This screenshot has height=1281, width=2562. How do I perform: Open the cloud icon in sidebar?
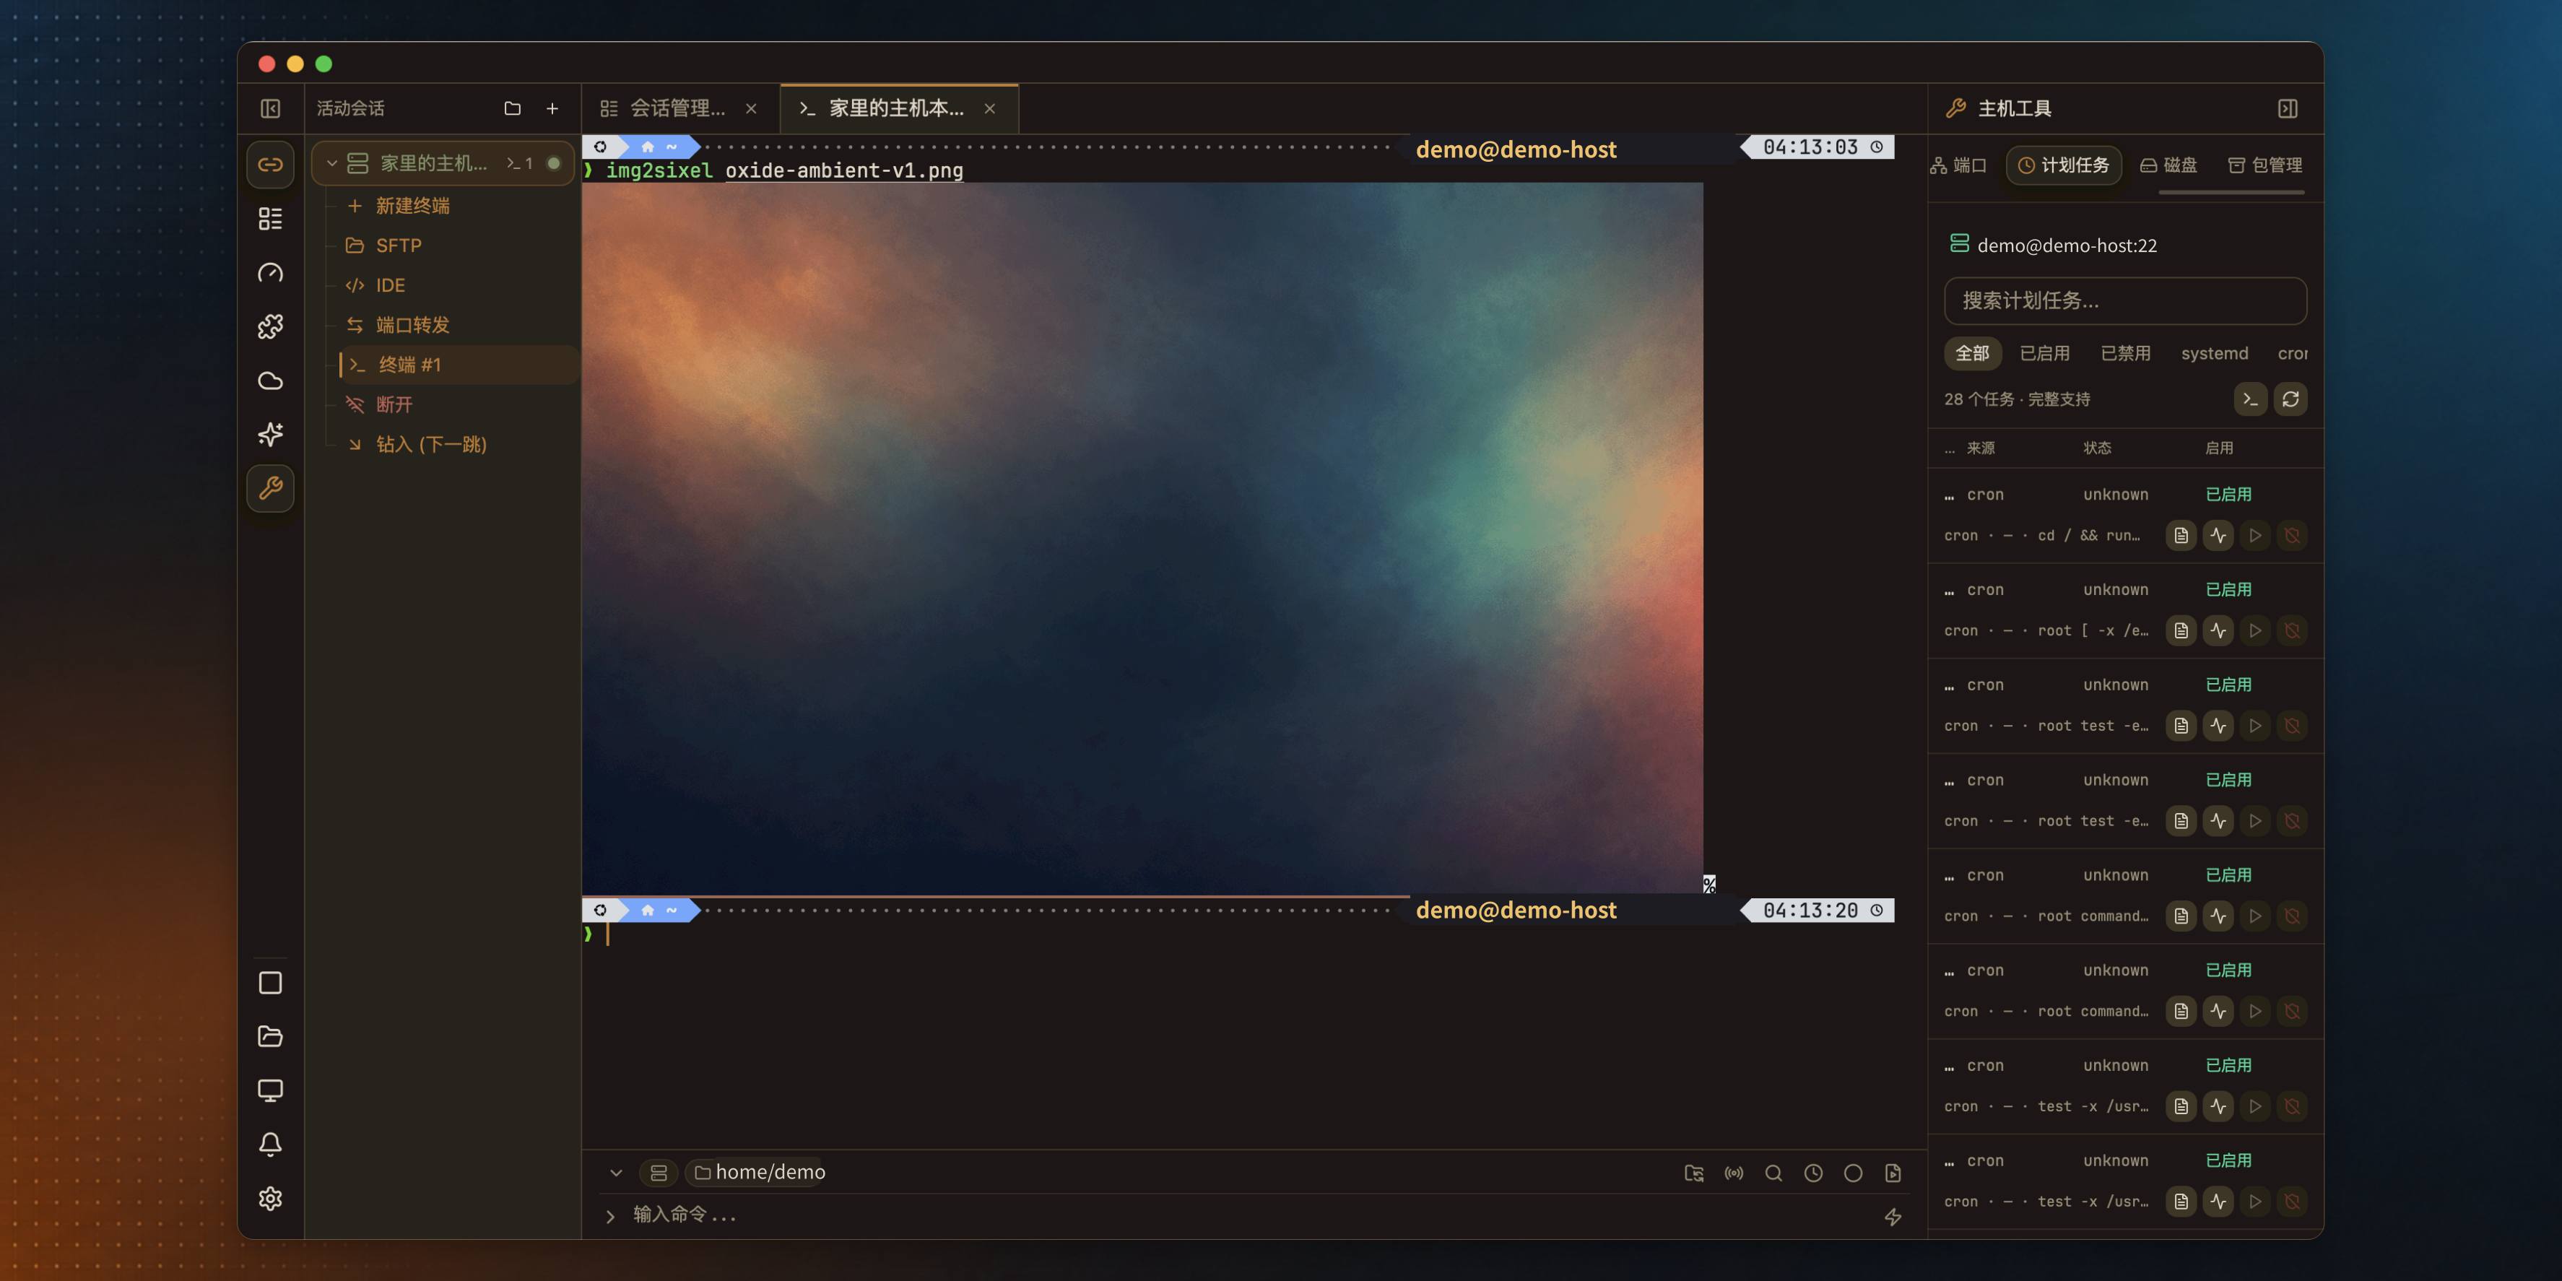click(x=271, y=380)
